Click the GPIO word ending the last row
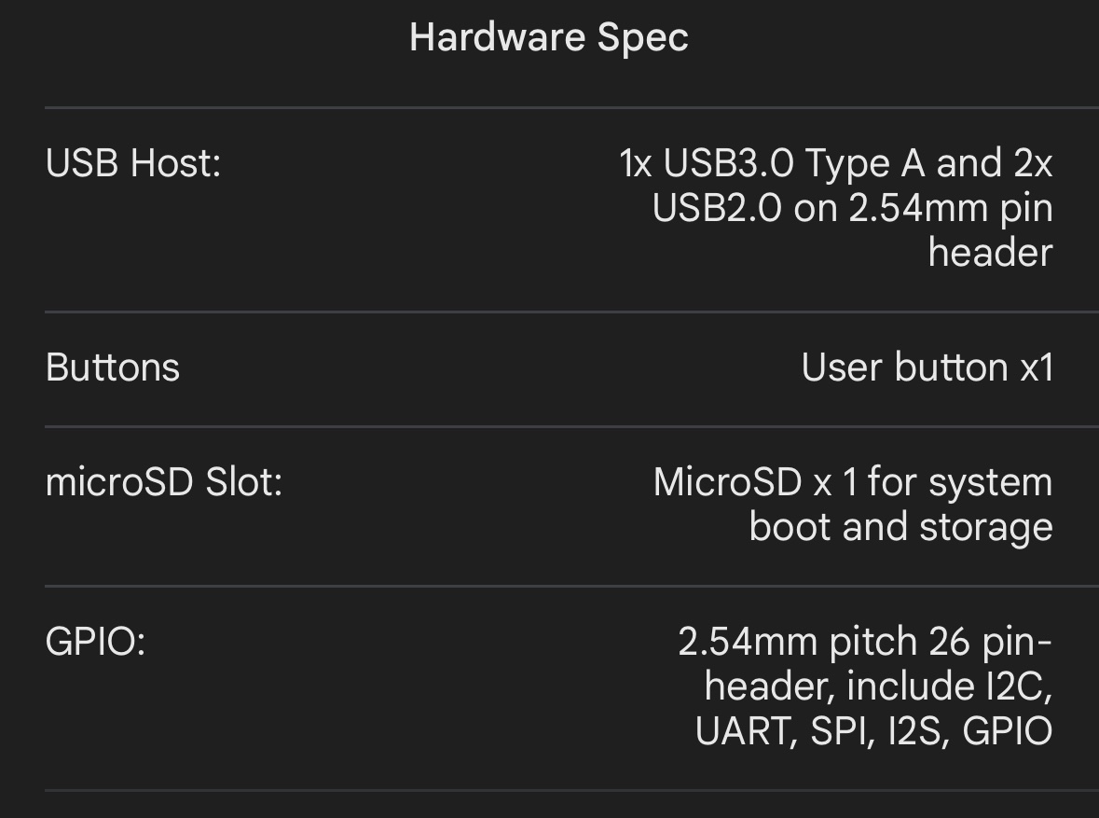Image resolution: width=1099 pixels, height=818 pixels. pos(1007,731)
